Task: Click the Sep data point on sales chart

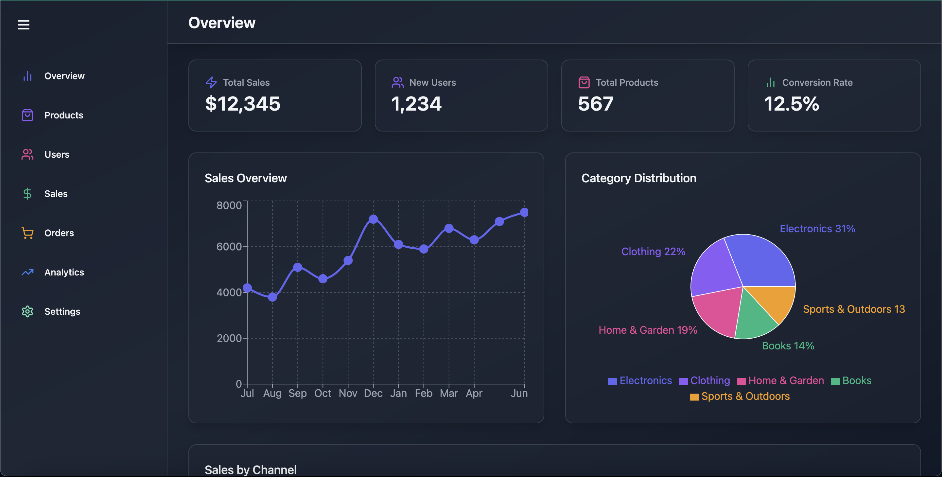Action: 298,267
